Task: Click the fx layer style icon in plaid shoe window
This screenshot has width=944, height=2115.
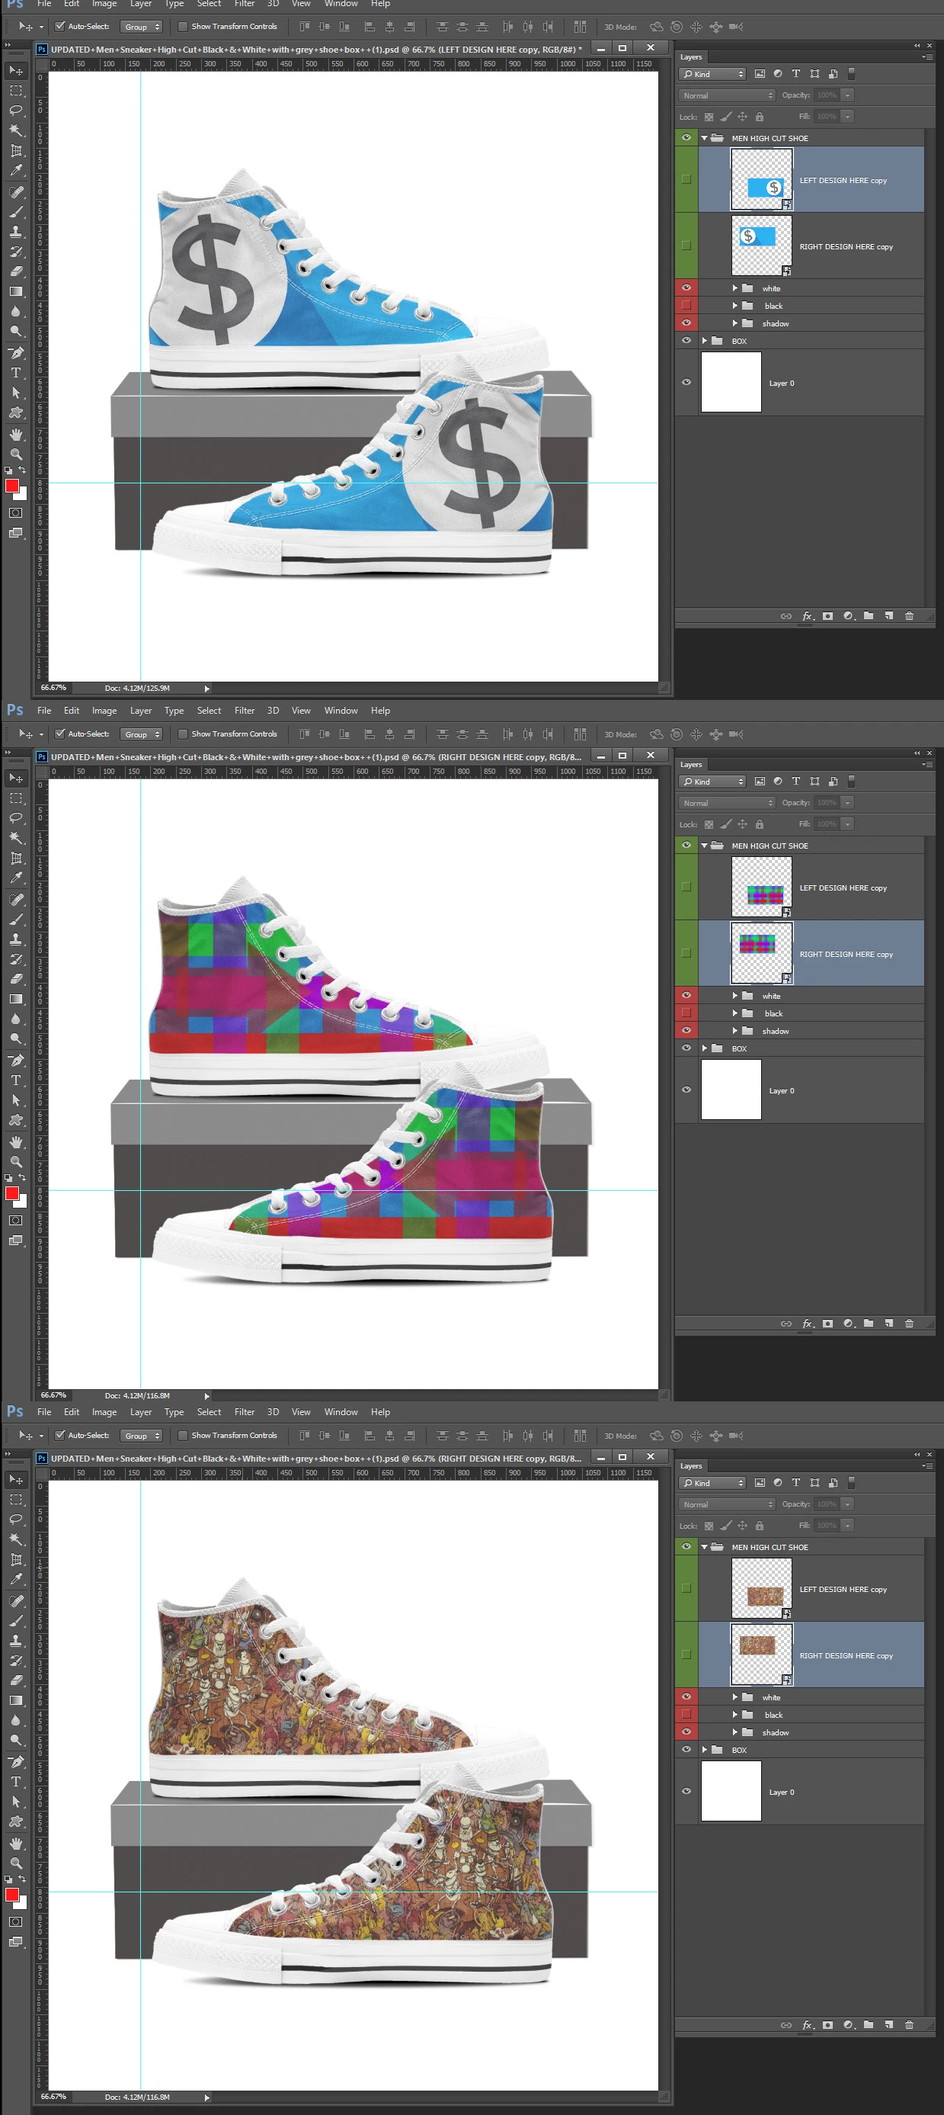Action: coord(807,1324)
